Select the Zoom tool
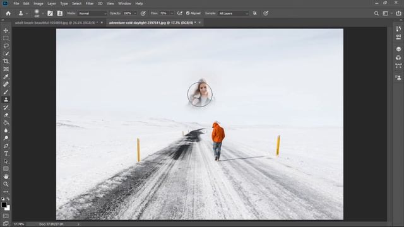 point(6,184)
